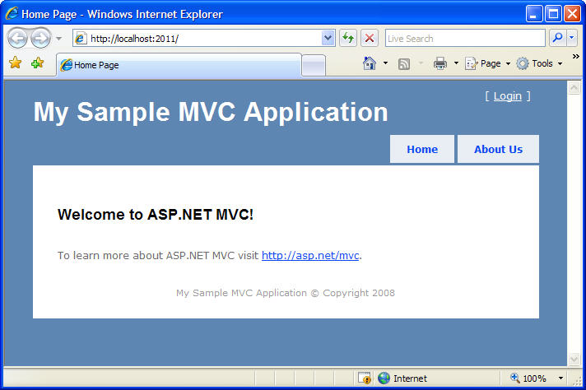Click the green Refresh page icon
This screenshot has height=390, width=586.
[x=348, y=38]
